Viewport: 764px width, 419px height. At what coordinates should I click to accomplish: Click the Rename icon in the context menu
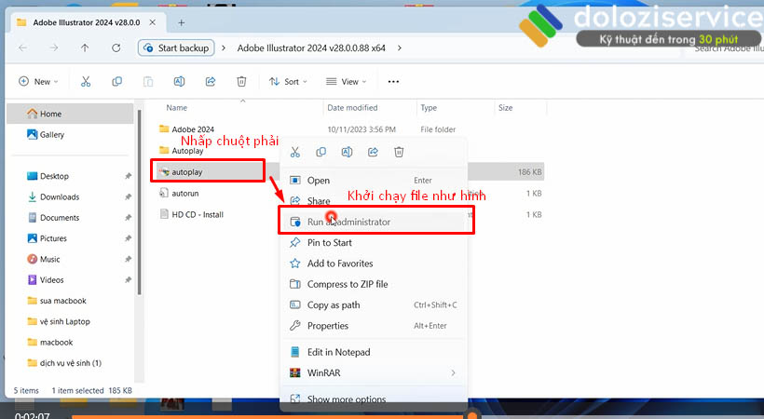pos(347,152)
